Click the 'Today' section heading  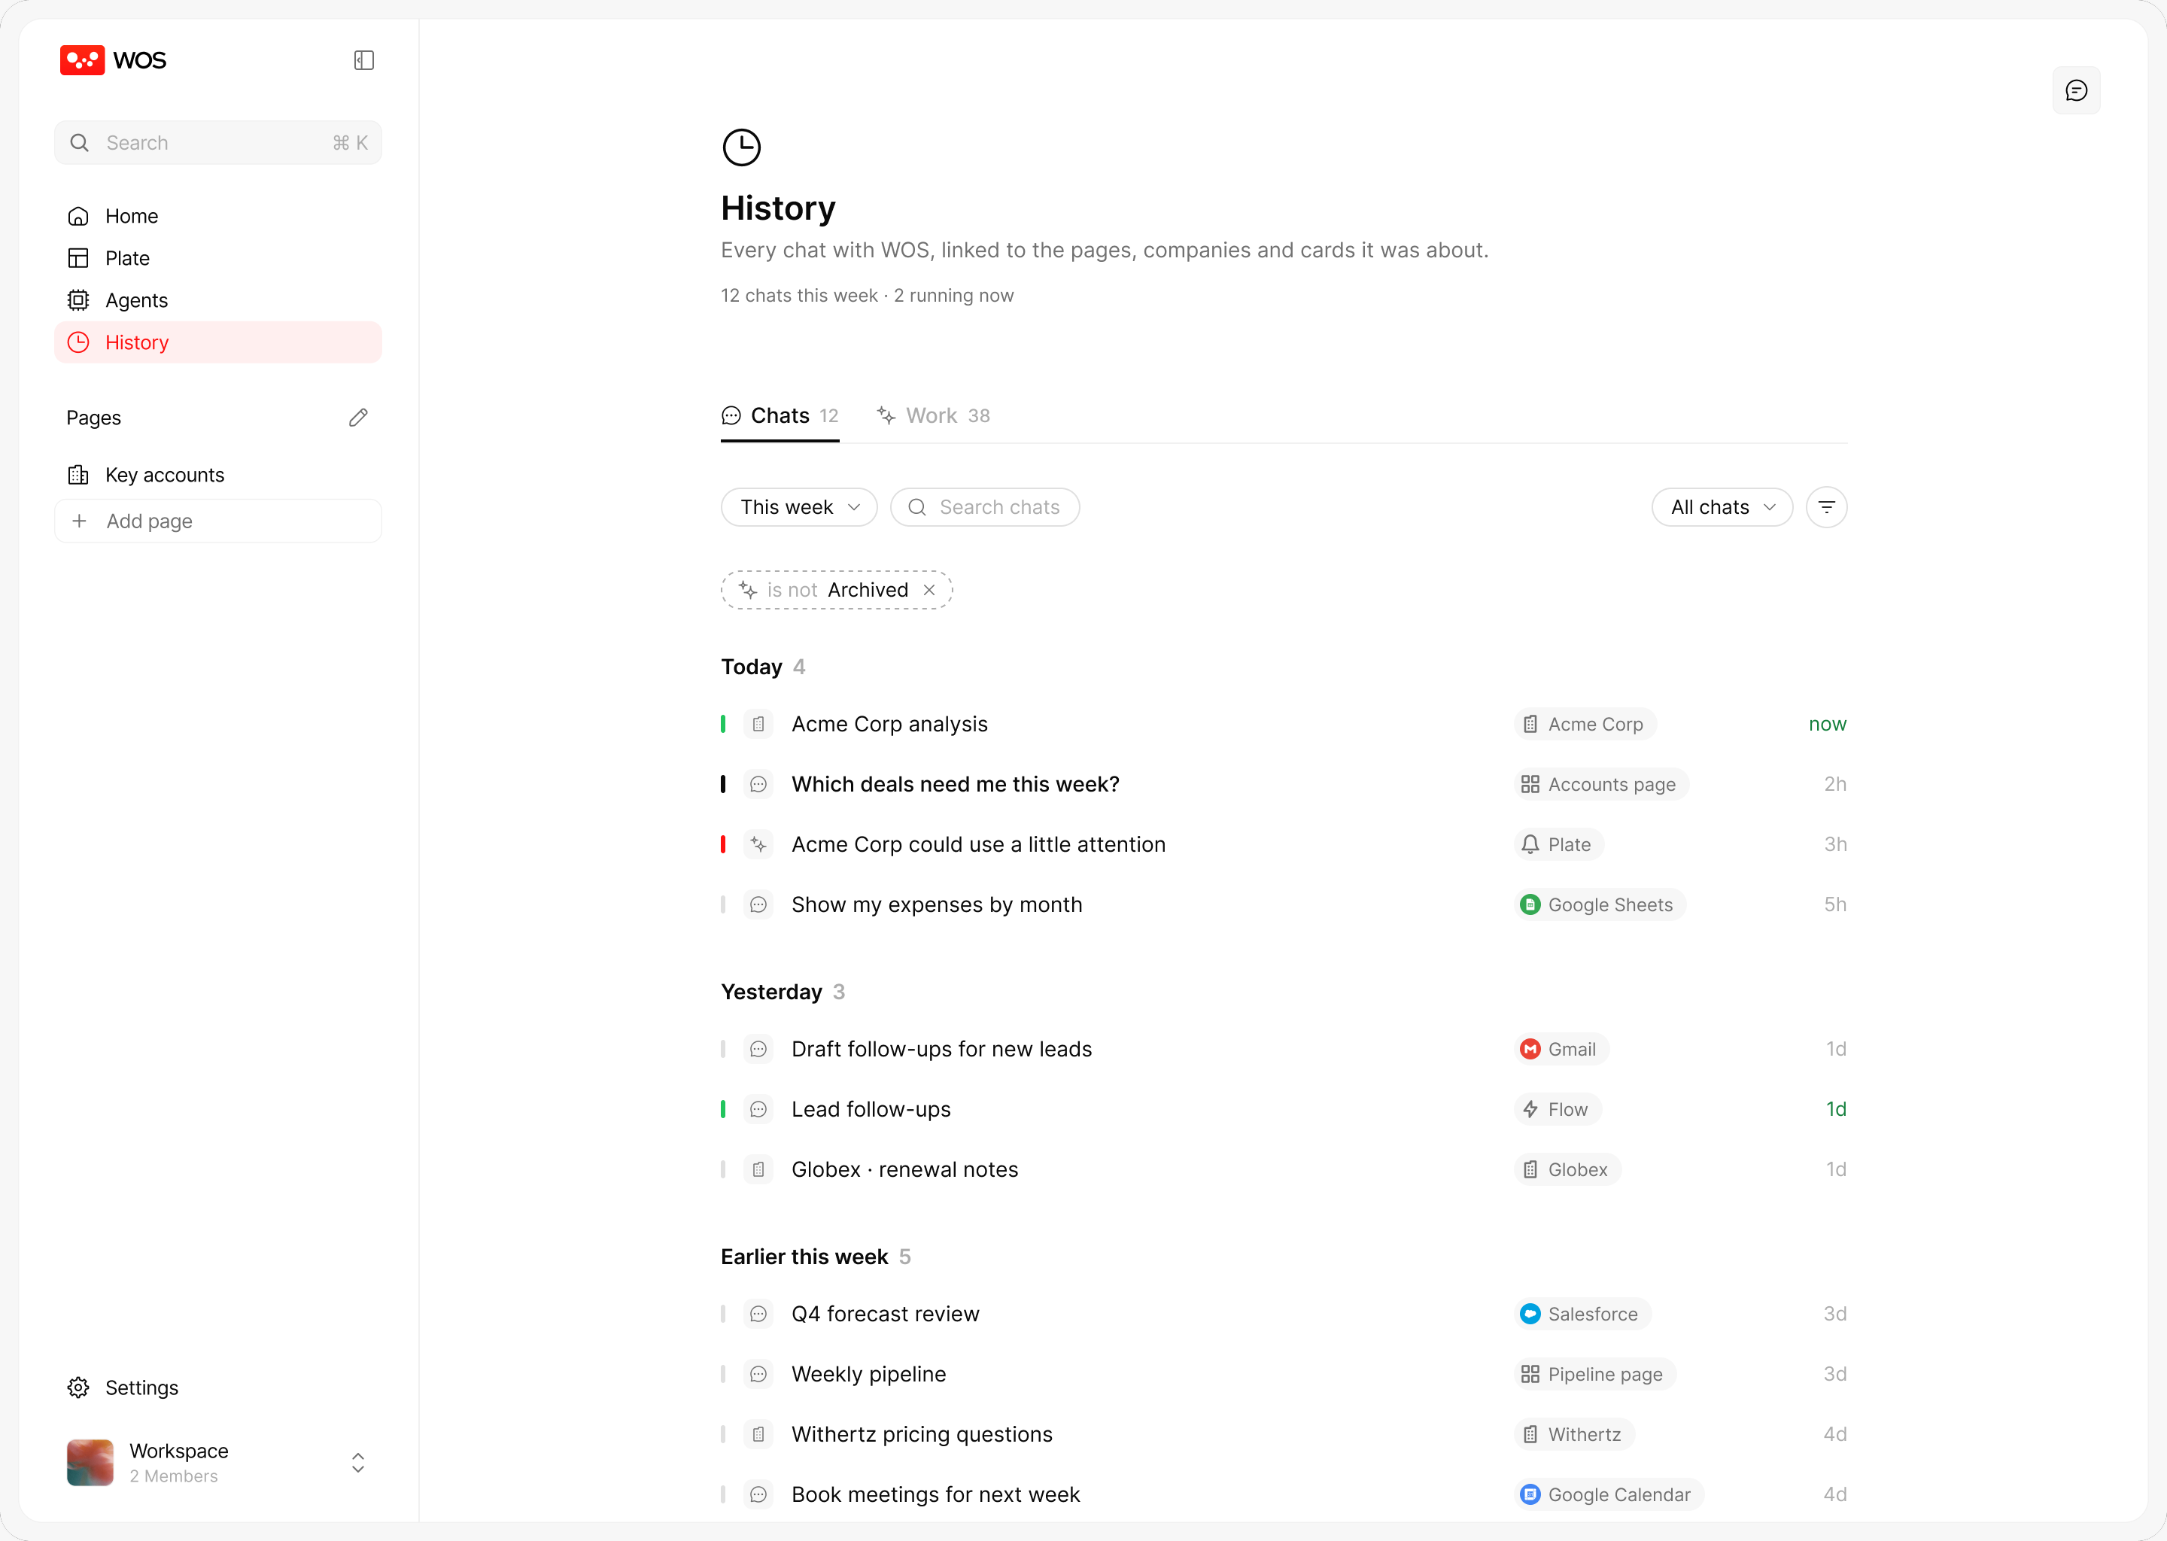click(752, 667)
